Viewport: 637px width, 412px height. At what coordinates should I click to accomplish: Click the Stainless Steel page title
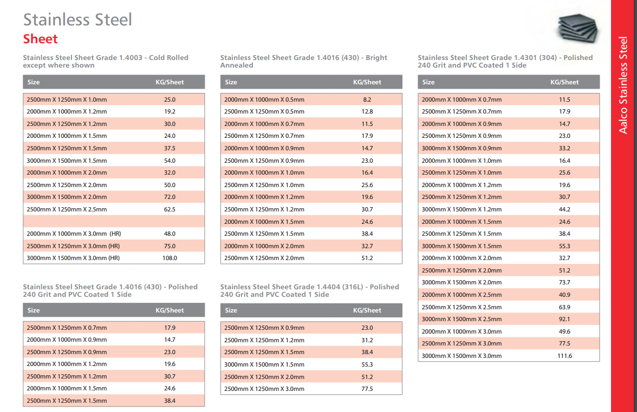77,19
